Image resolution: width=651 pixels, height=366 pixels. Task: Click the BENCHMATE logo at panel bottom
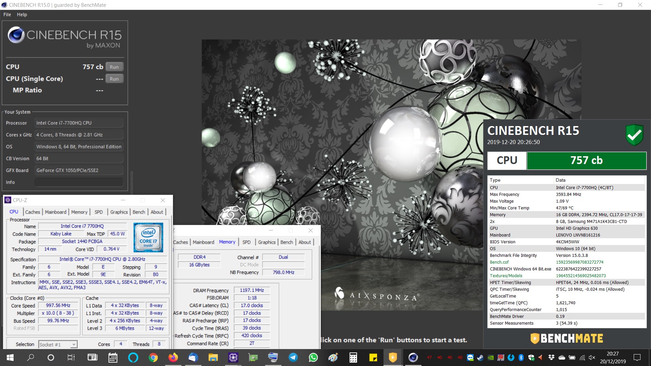click(x=567, y=338)
